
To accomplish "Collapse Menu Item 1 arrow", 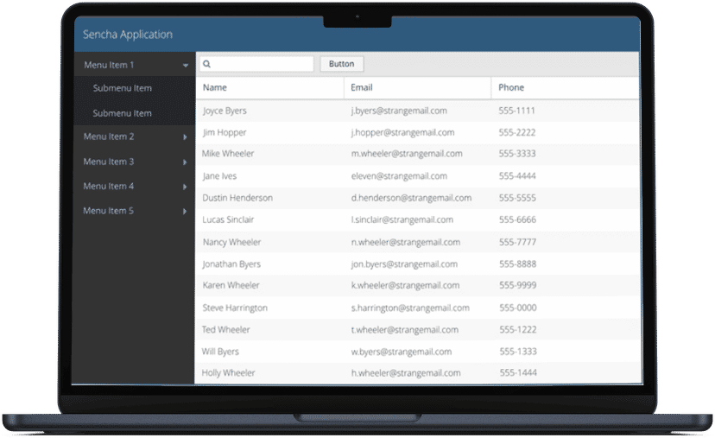I will click(186, 65).
